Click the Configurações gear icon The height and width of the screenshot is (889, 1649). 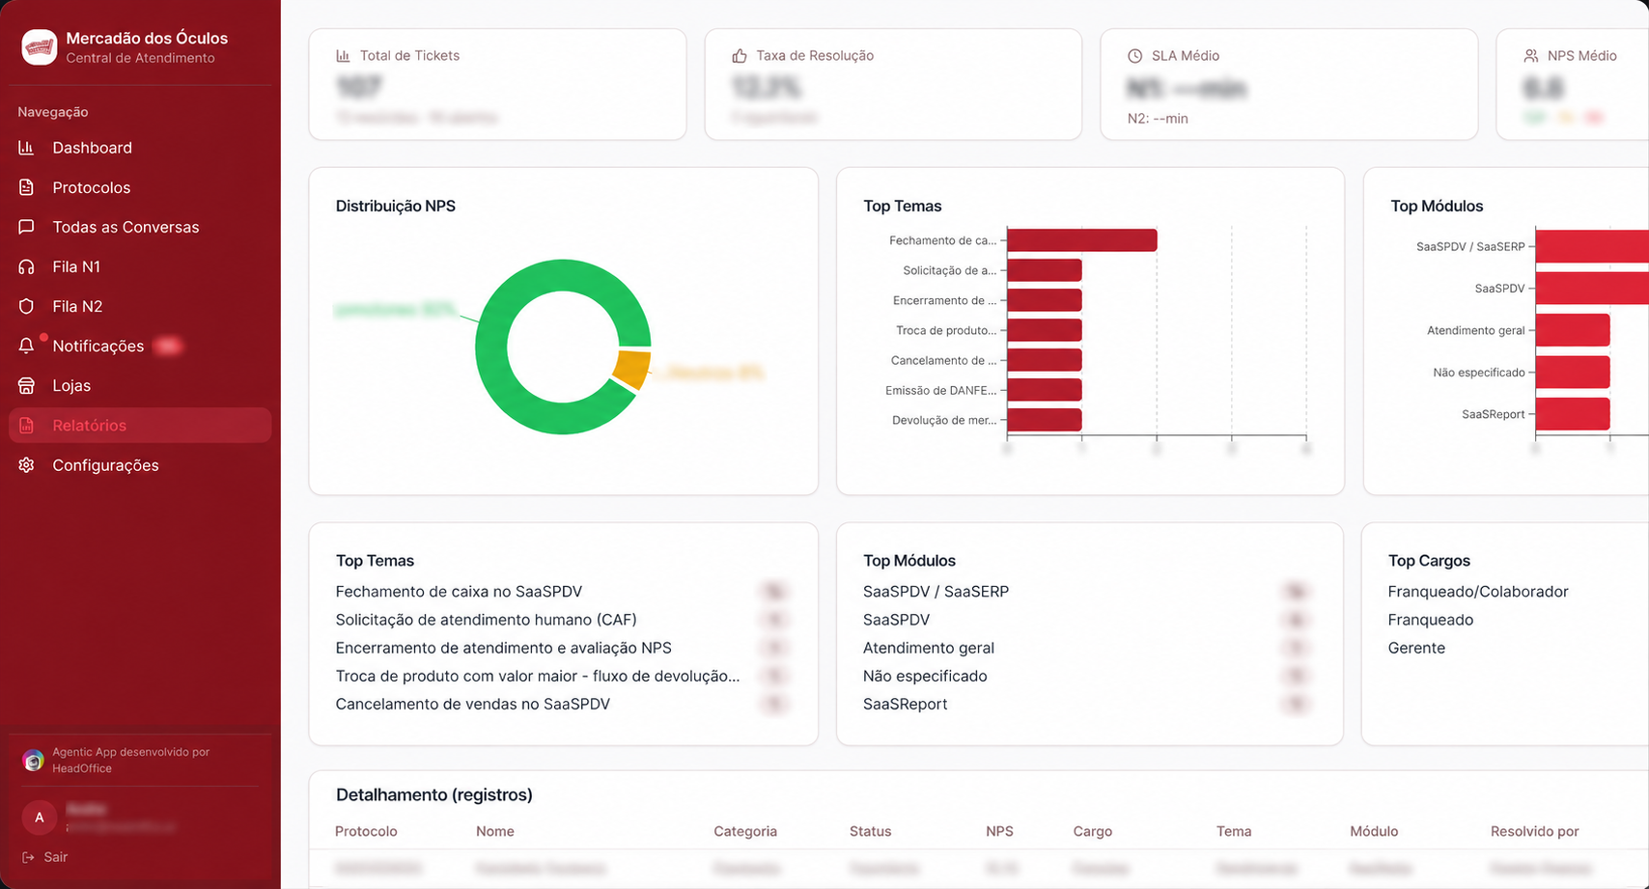click(x=26, y=465)
